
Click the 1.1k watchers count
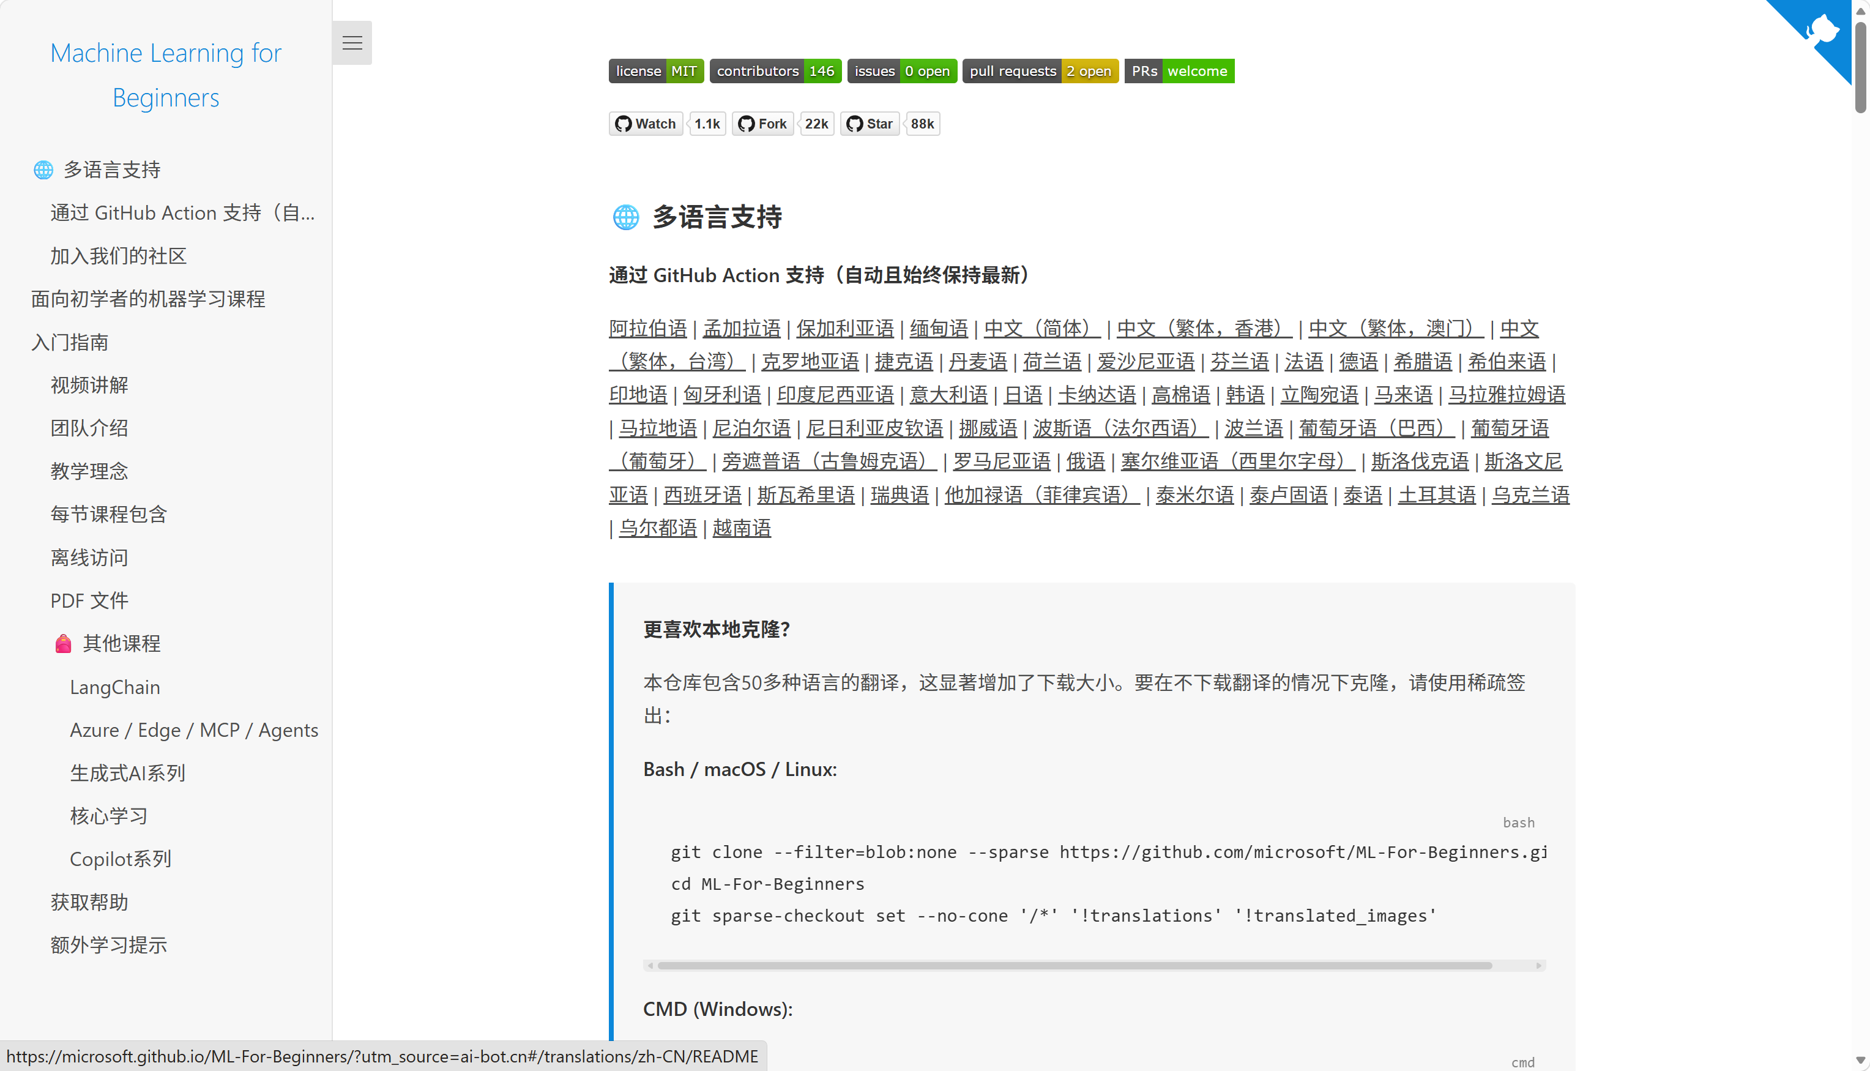(x=707, y=124)
